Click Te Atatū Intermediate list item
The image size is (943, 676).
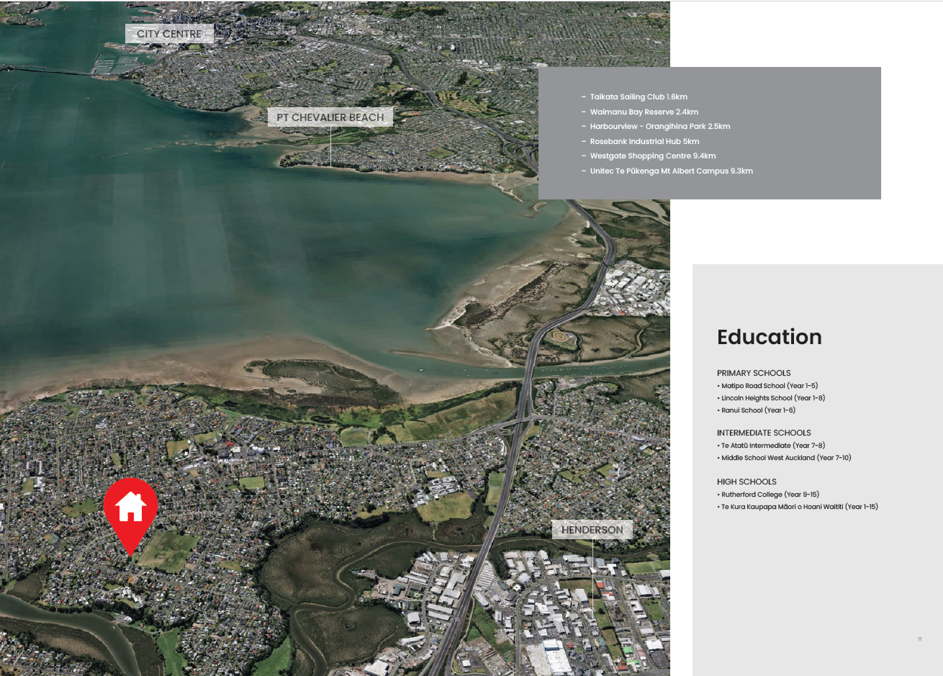point(772,446)
